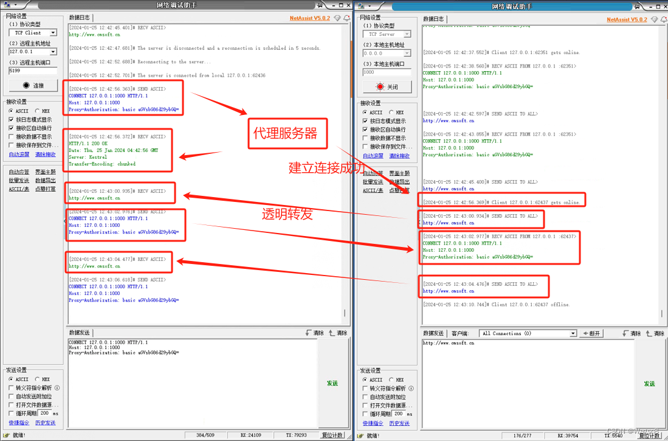
Task: Click the 断开 arrow button in server window
Action: (592, 333)
